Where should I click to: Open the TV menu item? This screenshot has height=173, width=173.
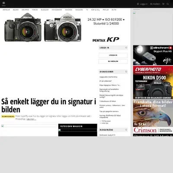pyautogui.click(x=87, y=10)
